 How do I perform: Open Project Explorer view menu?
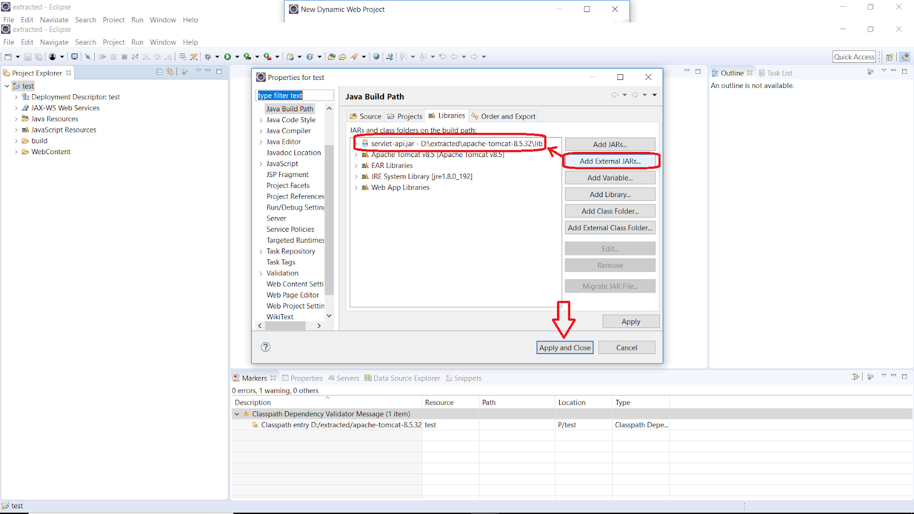click(198, 71)
